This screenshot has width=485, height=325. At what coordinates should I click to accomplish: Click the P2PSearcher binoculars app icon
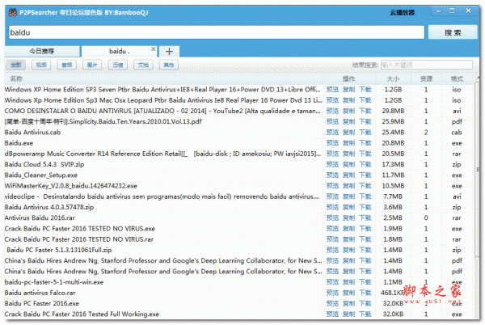(13, 12)
